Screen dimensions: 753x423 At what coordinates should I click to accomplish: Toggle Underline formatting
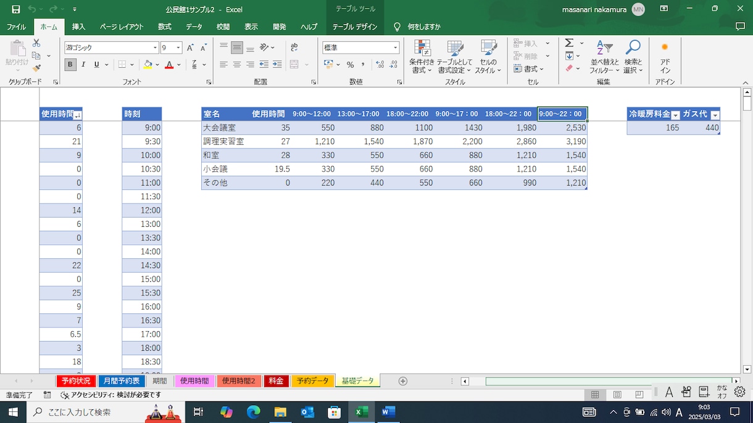click(97, 65)
